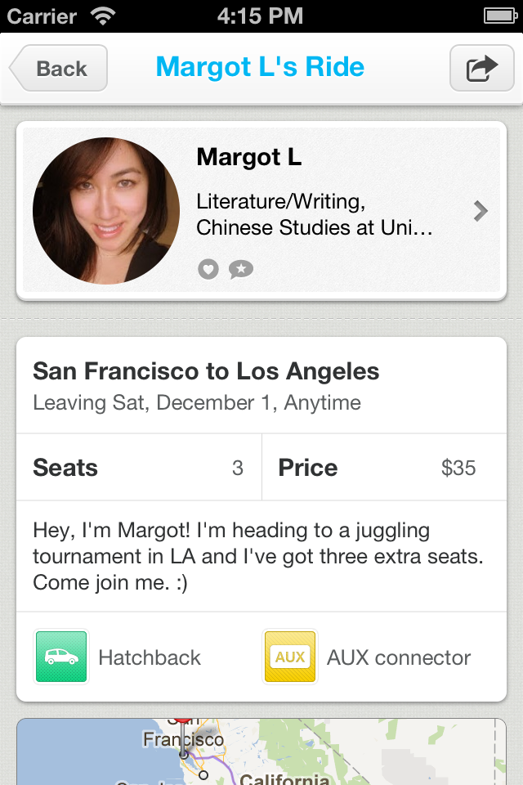Tap the heart badge icon
Image resolution: width=523 pixels, height=785 pixels.
(x=208, y=269)
